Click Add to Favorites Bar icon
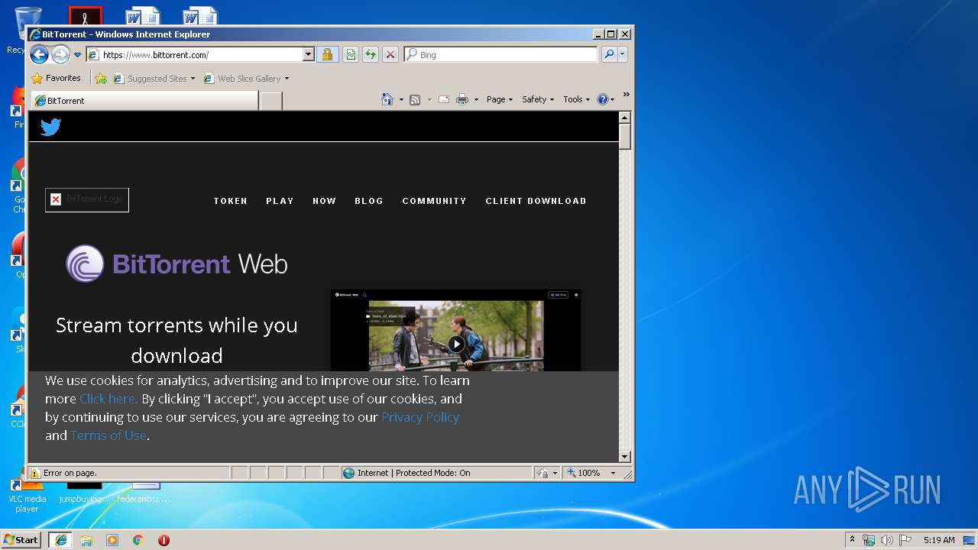 [101, 79]
